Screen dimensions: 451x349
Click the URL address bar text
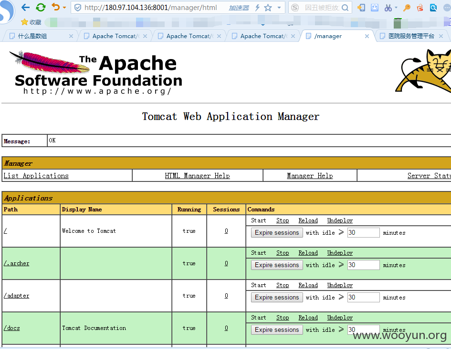tap(151, 8)
